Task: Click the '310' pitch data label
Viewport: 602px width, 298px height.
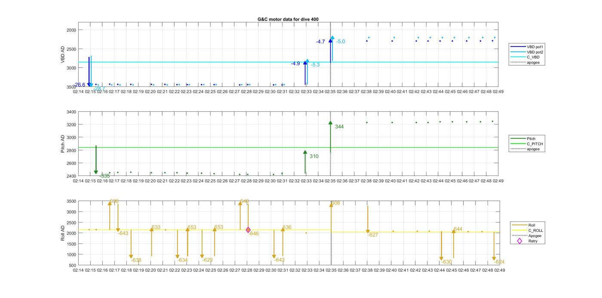Action: pyautogui.click(x=314, y=157)
